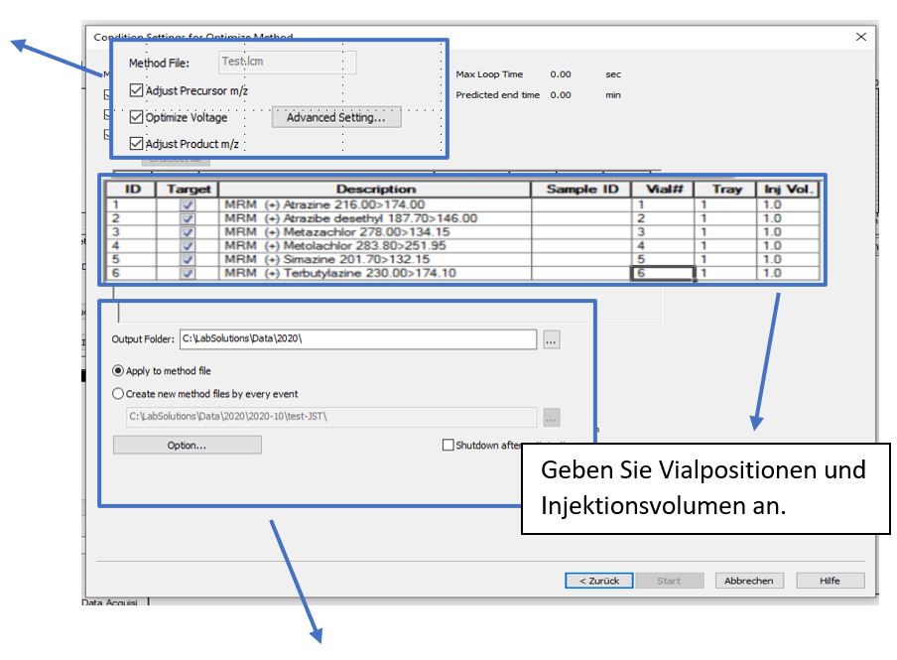Click the Sample ID column header
The image size is (897, 660).
click(x=581, y=190)
